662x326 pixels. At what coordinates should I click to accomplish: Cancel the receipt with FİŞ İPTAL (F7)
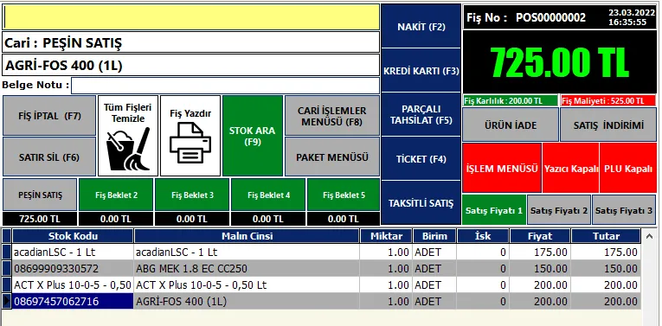(x=49, y=116)
